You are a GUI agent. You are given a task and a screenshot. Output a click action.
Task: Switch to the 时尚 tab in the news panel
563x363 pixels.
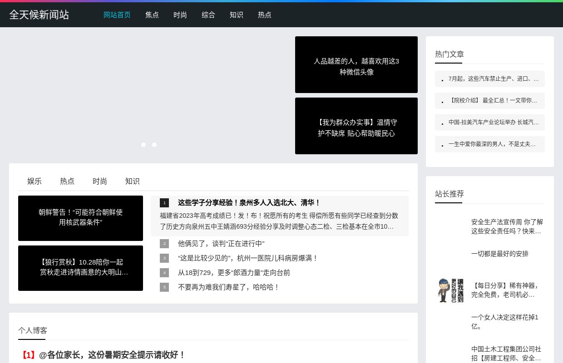[x=99, y=181]
